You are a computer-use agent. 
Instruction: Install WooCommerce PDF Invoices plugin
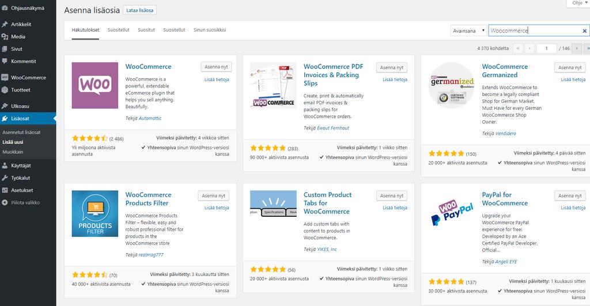click(x=392, y=67)
